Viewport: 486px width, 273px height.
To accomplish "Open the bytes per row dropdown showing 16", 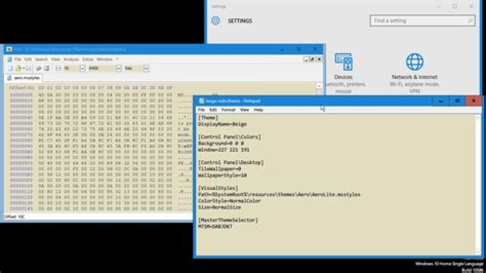I will [82, 68].
